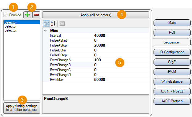192x117 pixels.
Task: Open the WhiteBalance tab
Action: (x=172, y=81)
